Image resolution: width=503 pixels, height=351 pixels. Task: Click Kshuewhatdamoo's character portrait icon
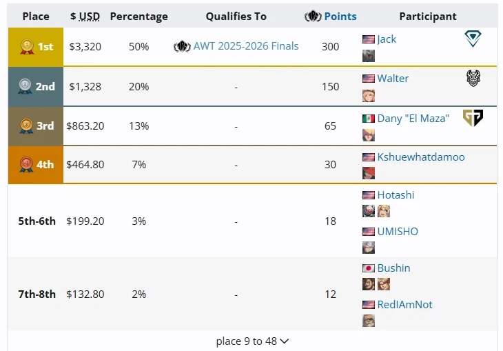click(369, 173)
